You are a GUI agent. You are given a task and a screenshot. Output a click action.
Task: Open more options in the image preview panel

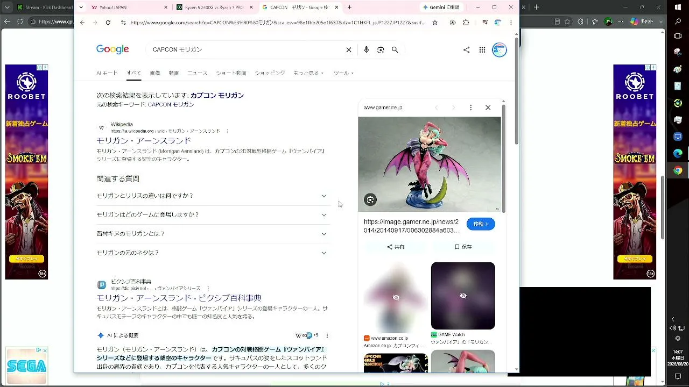pyautogui.click(x=470, y=107)
